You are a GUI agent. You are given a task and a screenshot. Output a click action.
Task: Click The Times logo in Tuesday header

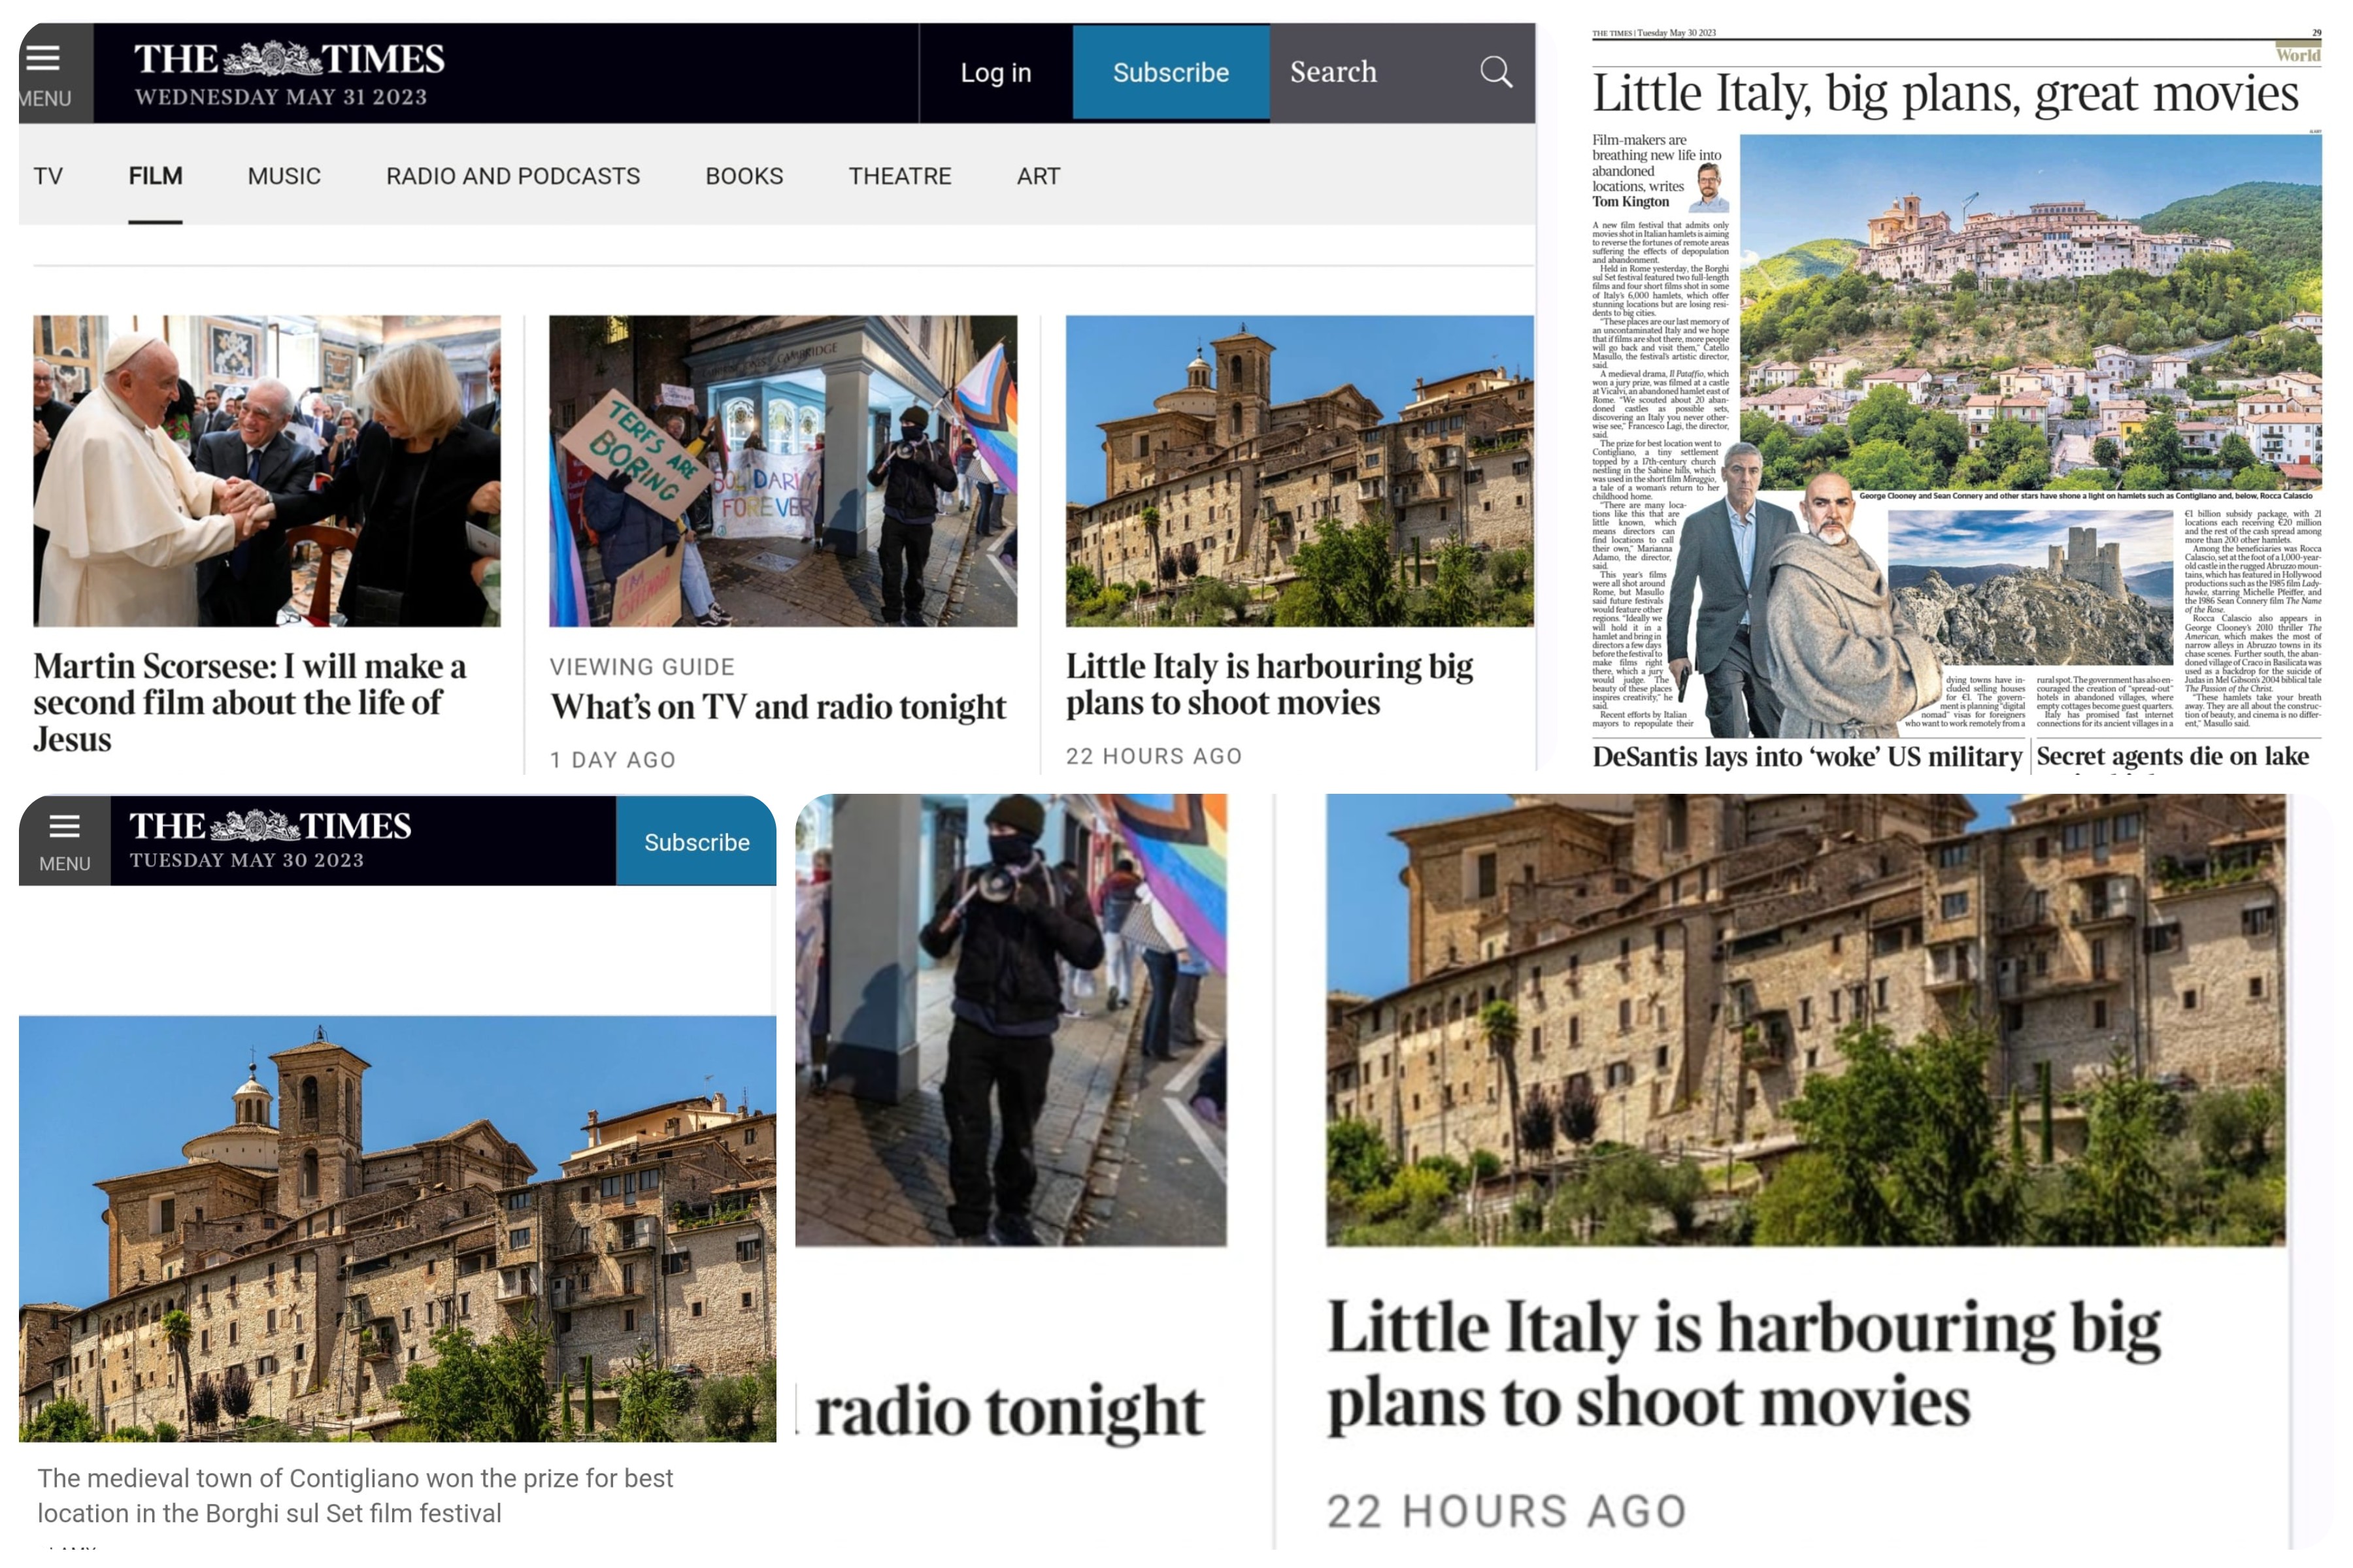[x=269, y=826]
